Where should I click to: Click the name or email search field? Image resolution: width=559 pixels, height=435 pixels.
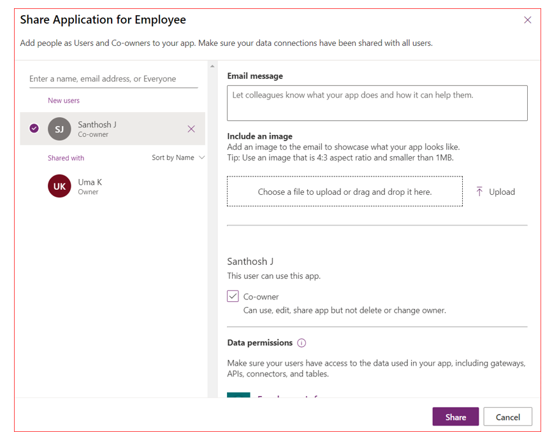tap(113, 79)
